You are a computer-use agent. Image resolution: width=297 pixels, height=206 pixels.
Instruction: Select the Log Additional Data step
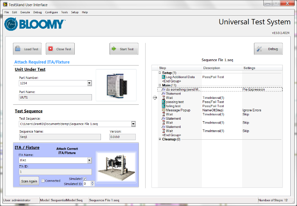(x=220, y=77)
